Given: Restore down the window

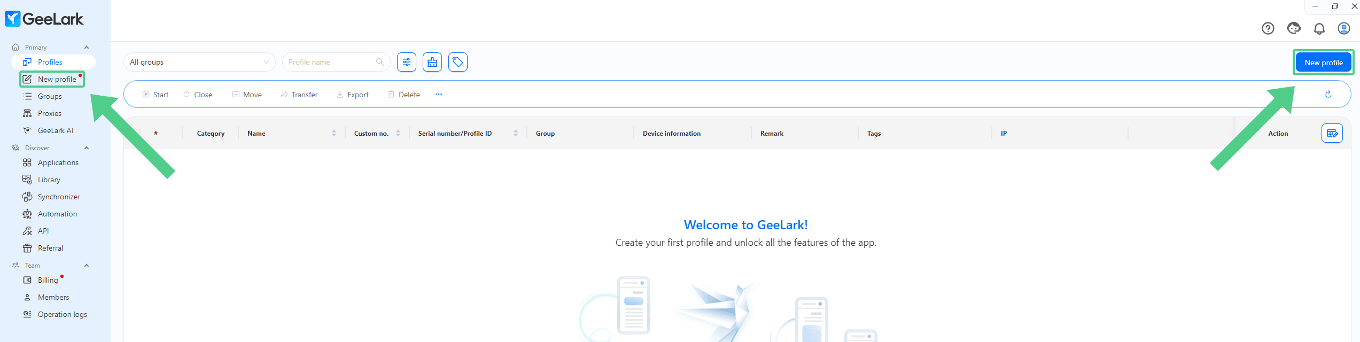Looking at the screenshot, I should 1334,6.
